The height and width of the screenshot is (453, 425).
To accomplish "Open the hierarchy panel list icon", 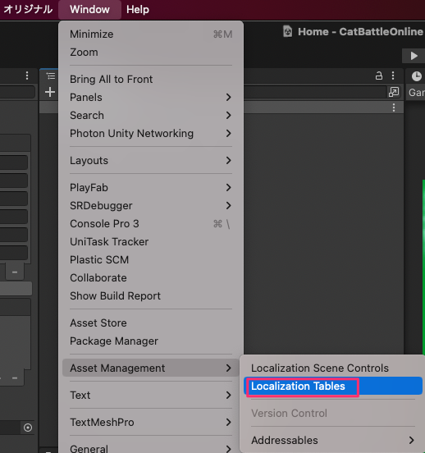I will point(51,76).
